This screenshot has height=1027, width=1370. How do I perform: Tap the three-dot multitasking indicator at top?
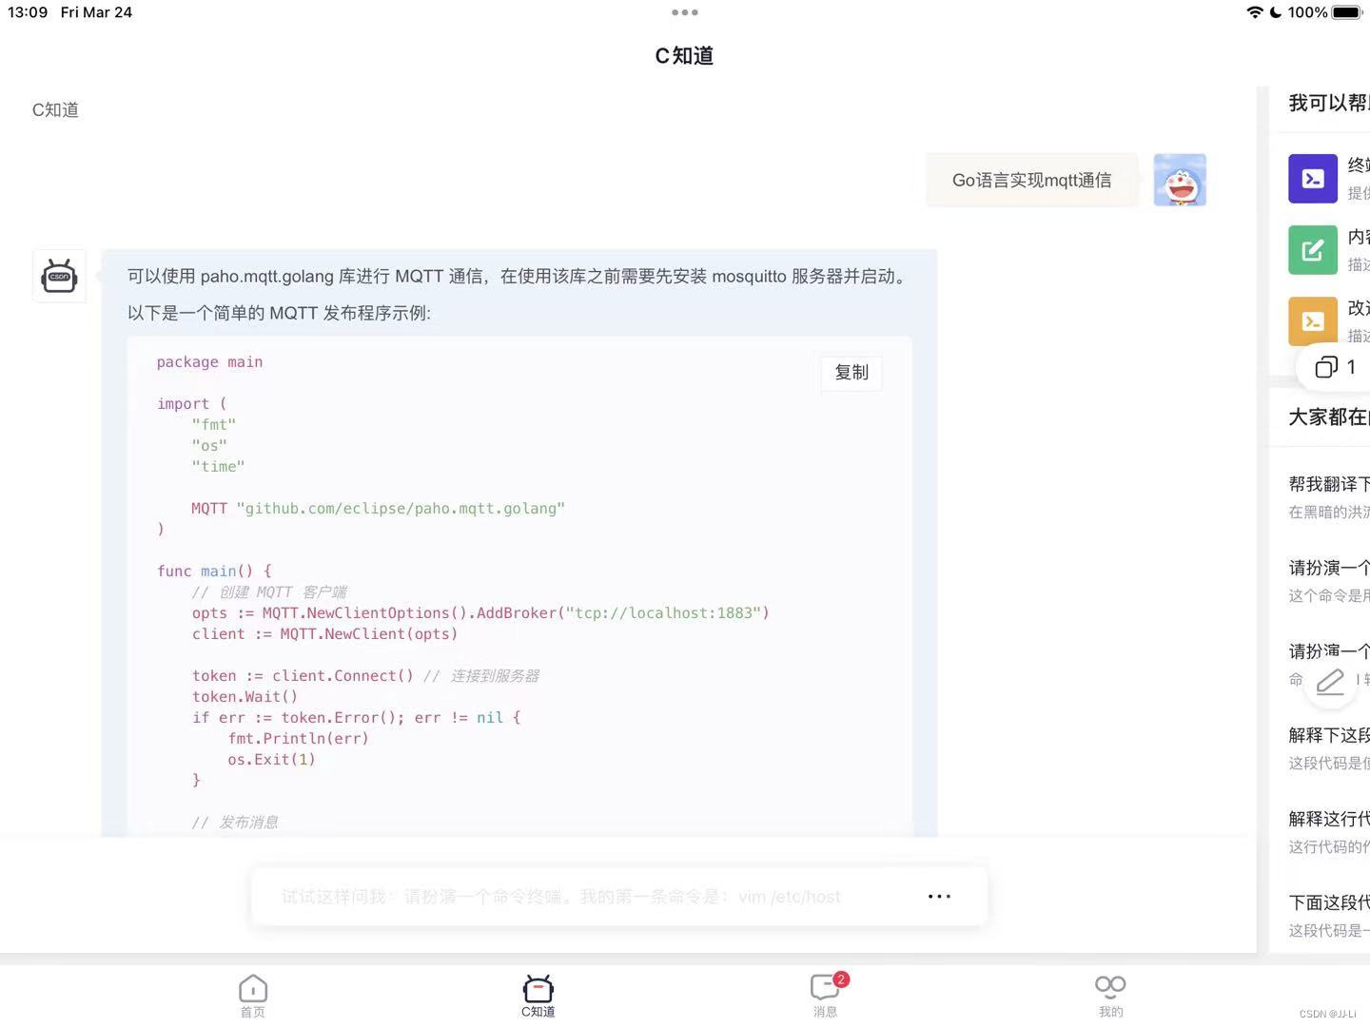684,12
